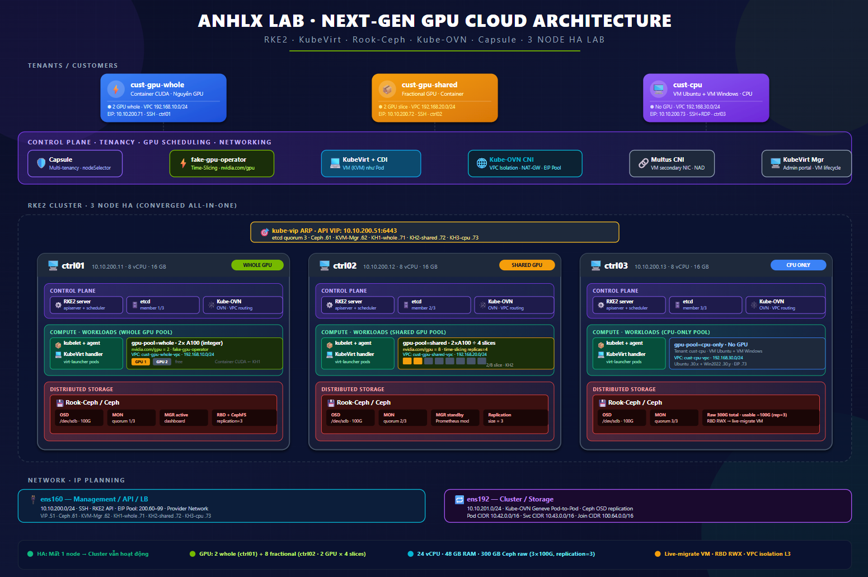
Task: Click '10.10.200.12 · 8 vCPU · 16 GB' on ctrl02
Action: coord(400,267)
